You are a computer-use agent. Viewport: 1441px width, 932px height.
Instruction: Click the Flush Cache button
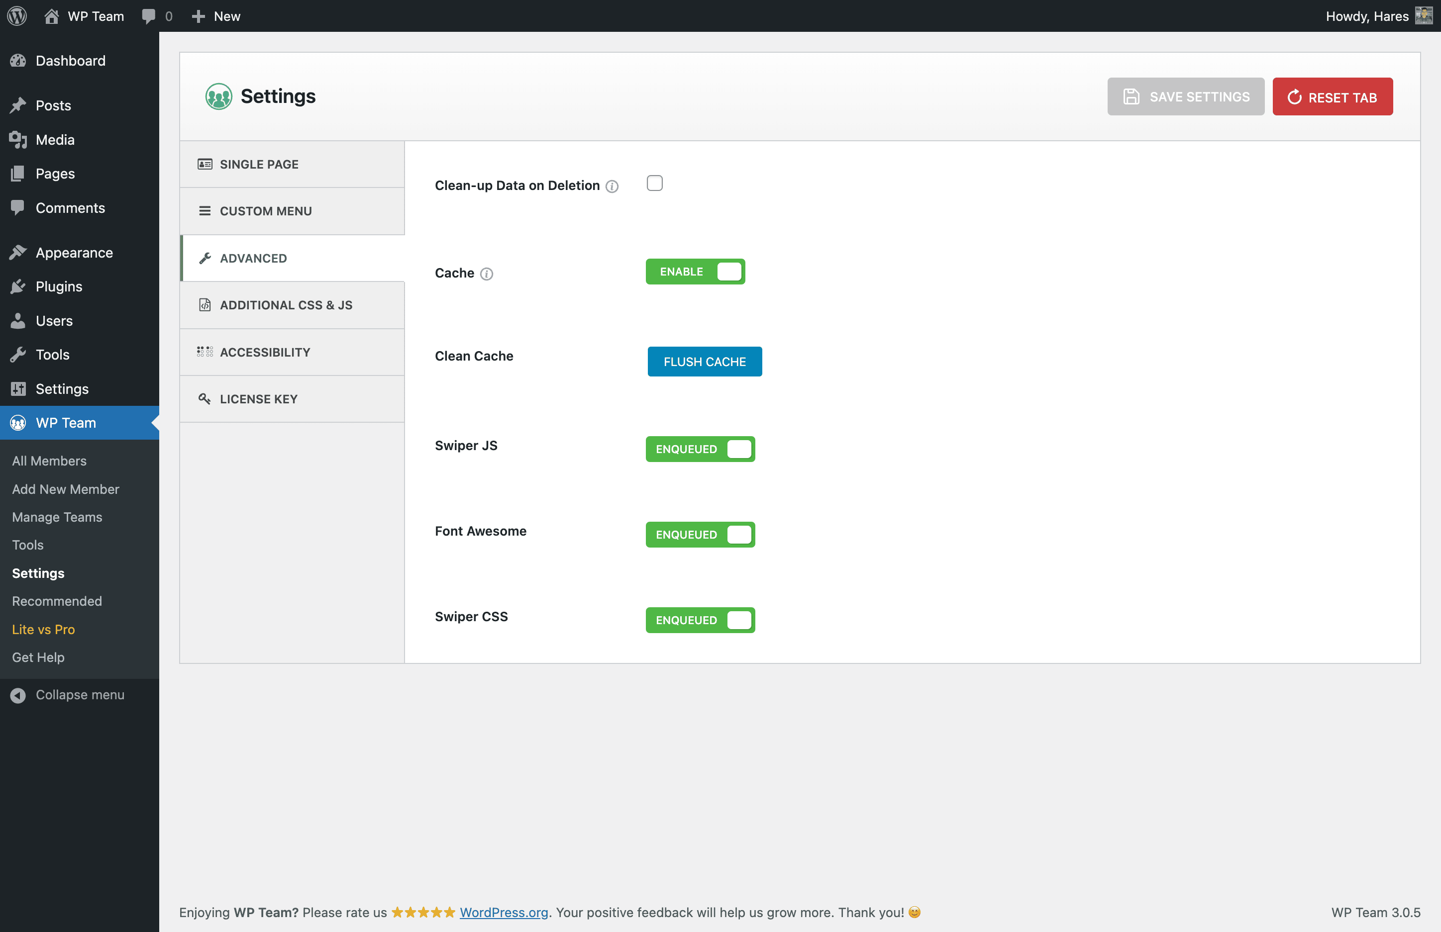[x=705, y=361]
